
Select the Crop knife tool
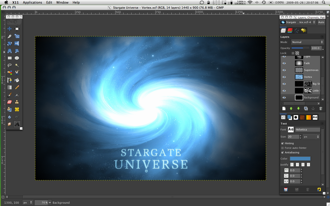10,36
